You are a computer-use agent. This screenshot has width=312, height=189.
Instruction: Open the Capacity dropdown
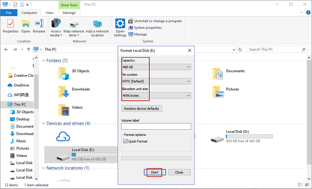click(156, 67)
